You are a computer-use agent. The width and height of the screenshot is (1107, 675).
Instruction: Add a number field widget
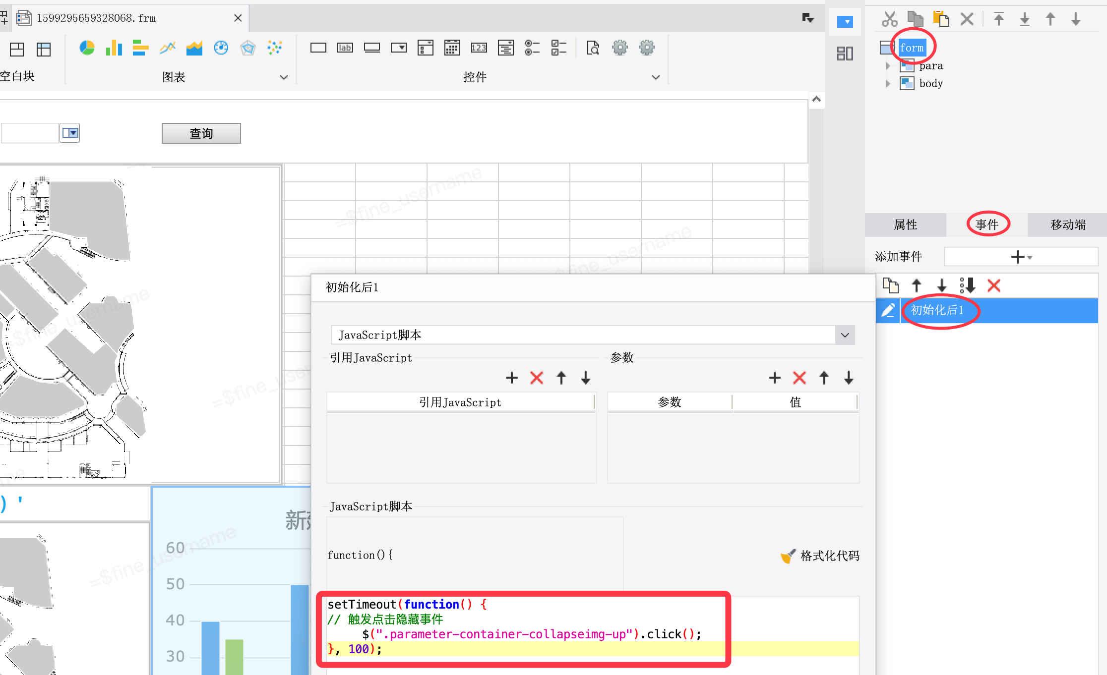tap(479, 48)
